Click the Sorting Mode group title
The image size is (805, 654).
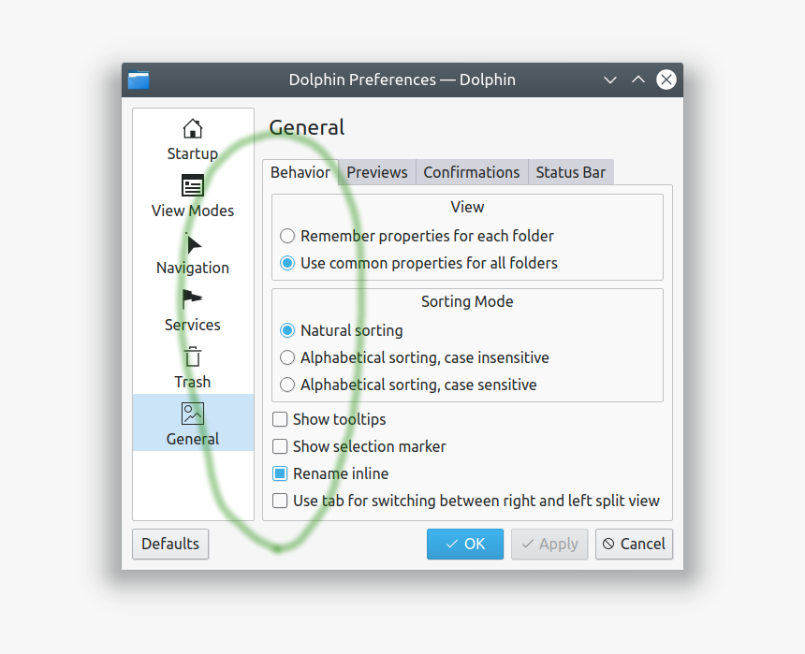(467, 301)
